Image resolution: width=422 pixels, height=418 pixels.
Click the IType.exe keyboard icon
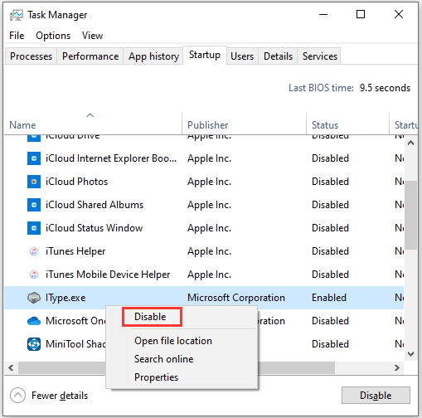34,298
